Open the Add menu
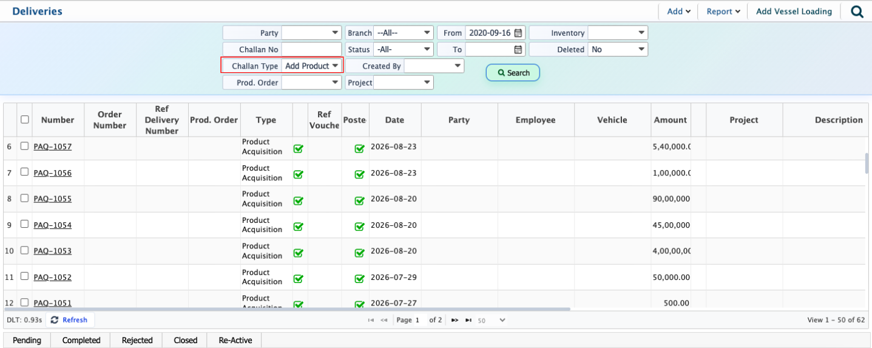 tap(678, 12)
